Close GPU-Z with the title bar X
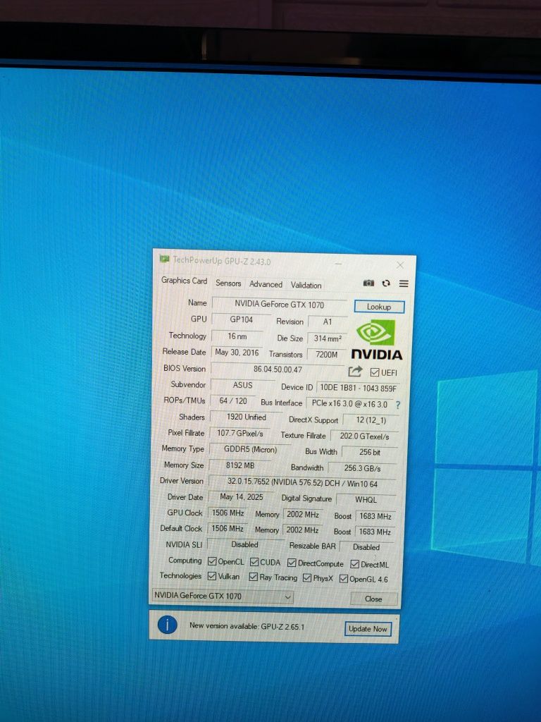Image resolution: width=541 pixels, height=722 pixels. coord(400,265)
